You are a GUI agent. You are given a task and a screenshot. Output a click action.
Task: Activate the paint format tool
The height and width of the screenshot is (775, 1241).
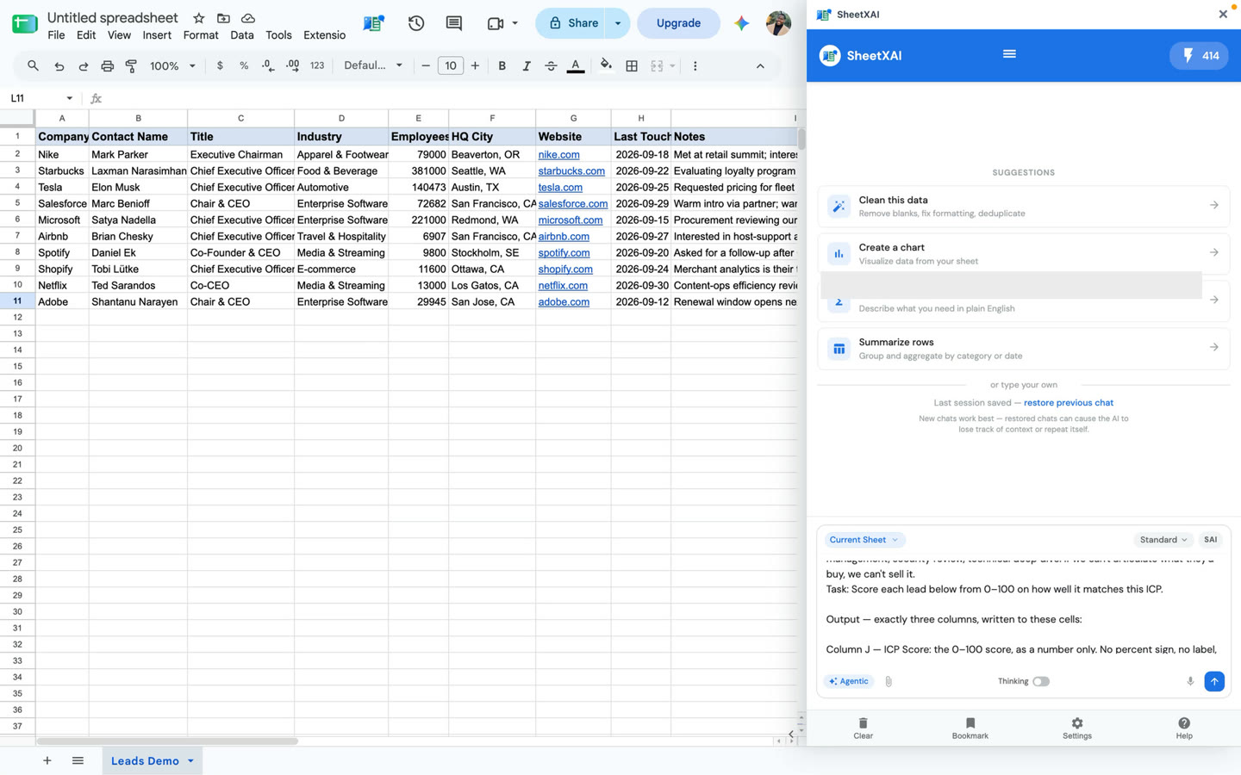click(131, 65)
